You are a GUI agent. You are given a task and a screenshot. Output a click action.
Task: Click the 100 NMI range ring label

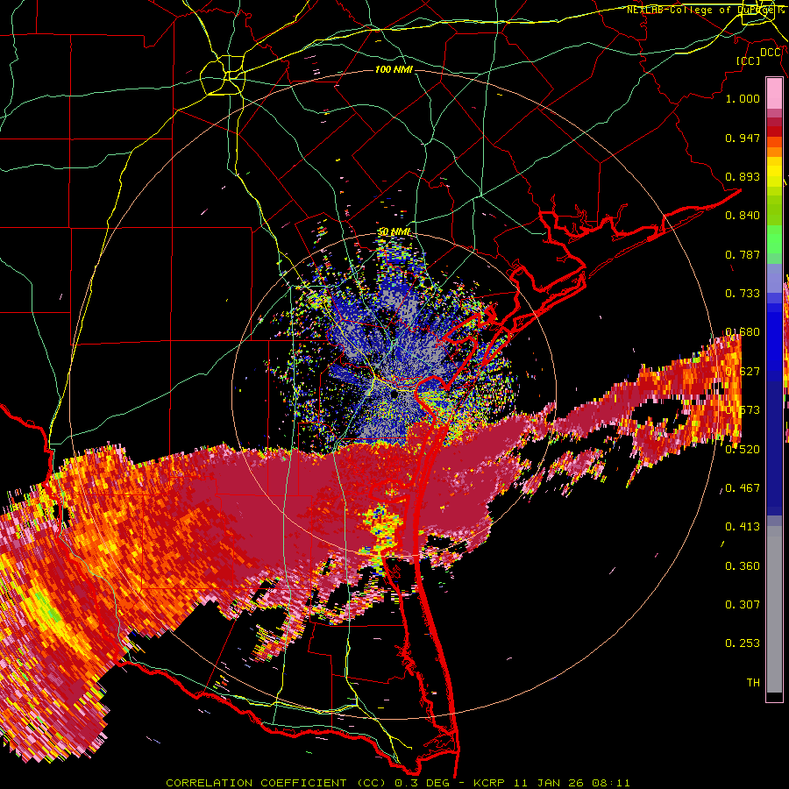[x=394, y=69]
